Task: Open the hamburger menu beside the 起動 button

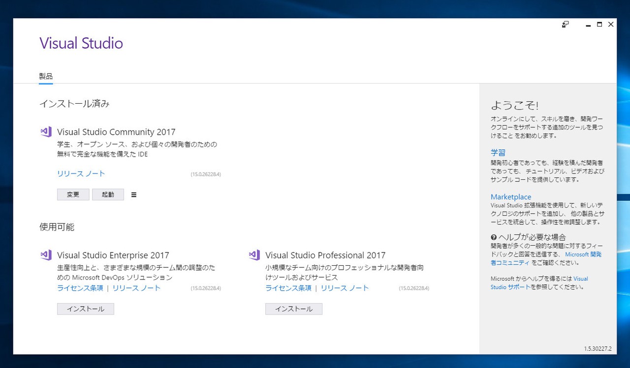Action: (x=134, y=195)
